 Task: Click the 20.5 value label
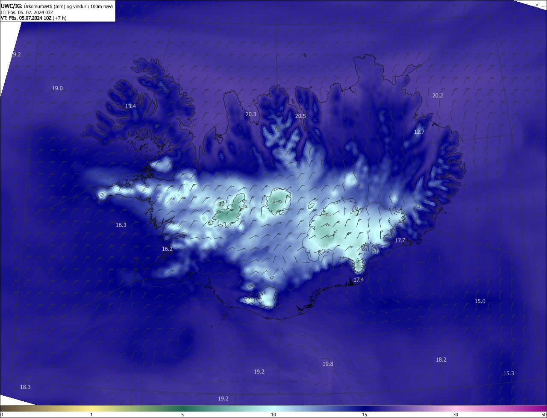tap(300, 116)
